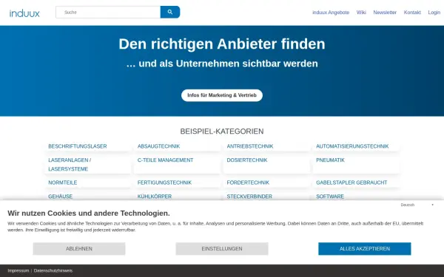The width and height of the screenshot is (444, 277).
Task: Click the induux logo
Action: [24, 13]
